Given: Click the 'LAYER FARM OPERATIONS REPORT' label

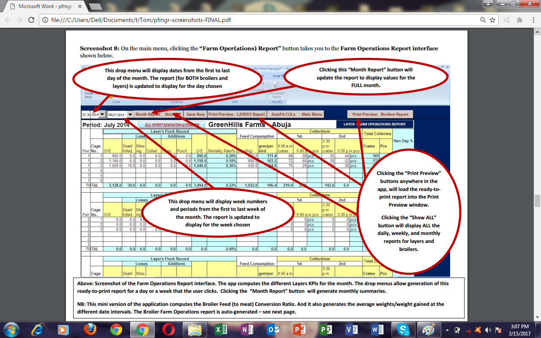Looking at the screenshot, I should pyautogui.click(x=374, y=124).
